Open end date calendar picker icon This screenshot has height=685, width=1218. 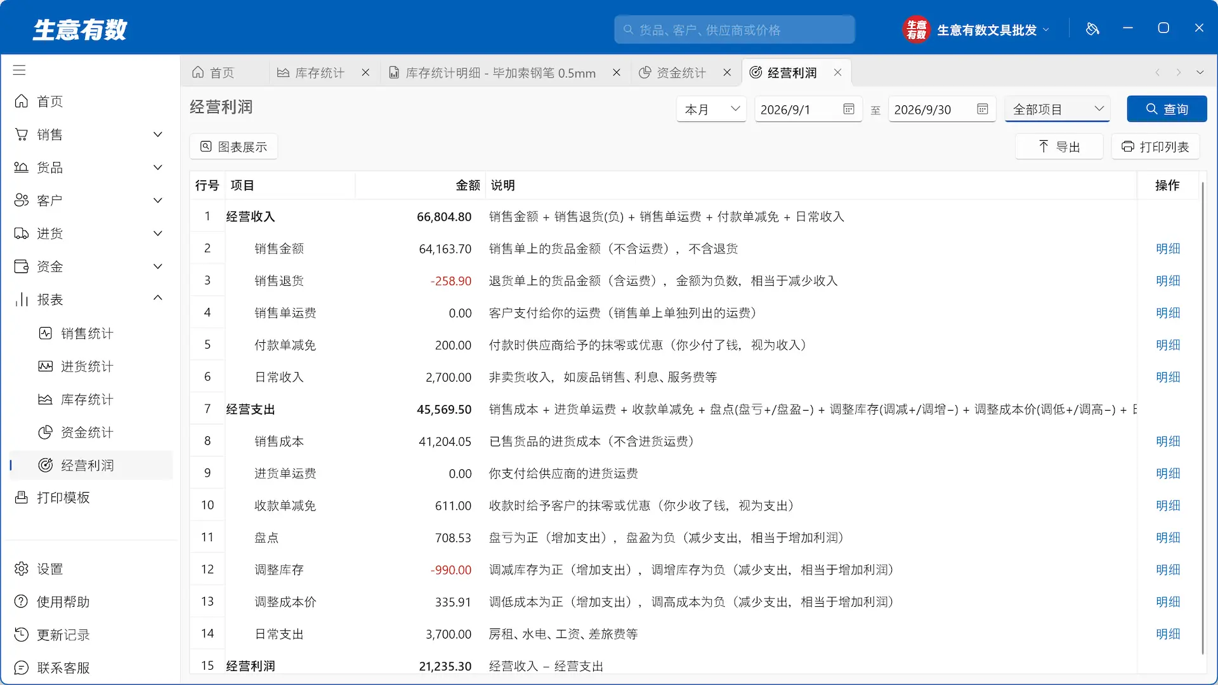[983, 109]
